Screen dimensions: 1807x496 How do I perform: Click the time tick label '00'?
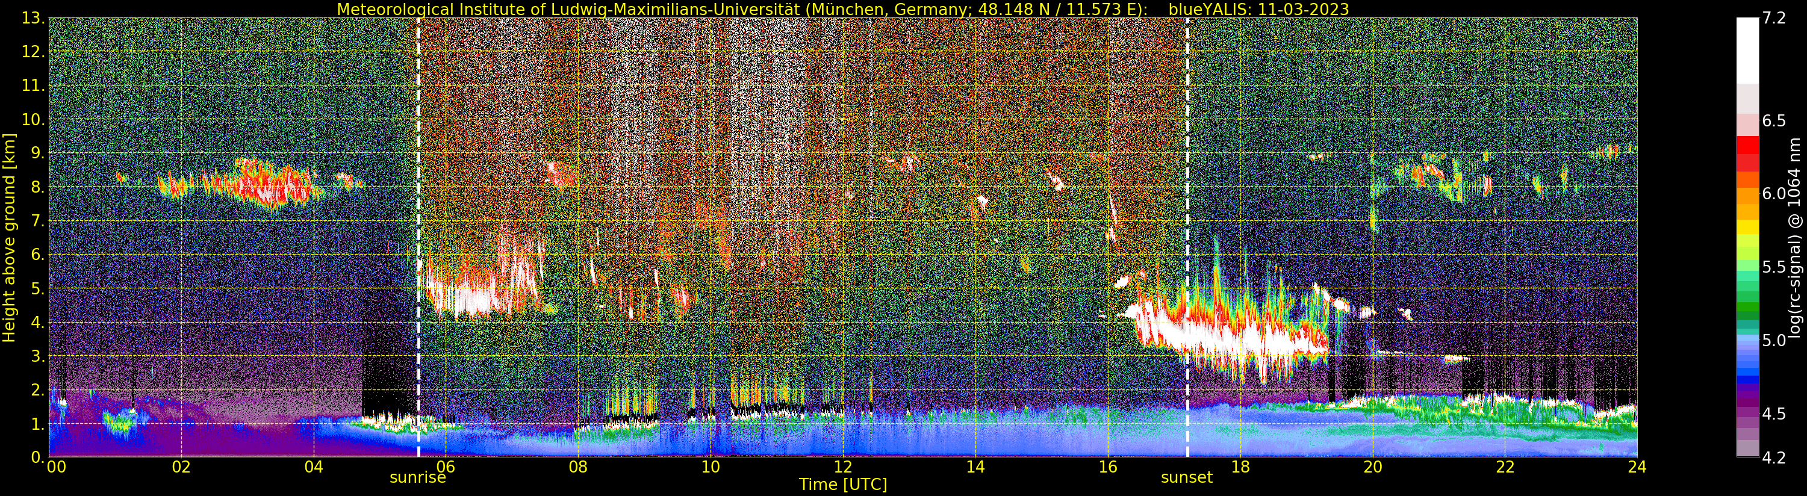pyautogui.click(x=56, y=467)
